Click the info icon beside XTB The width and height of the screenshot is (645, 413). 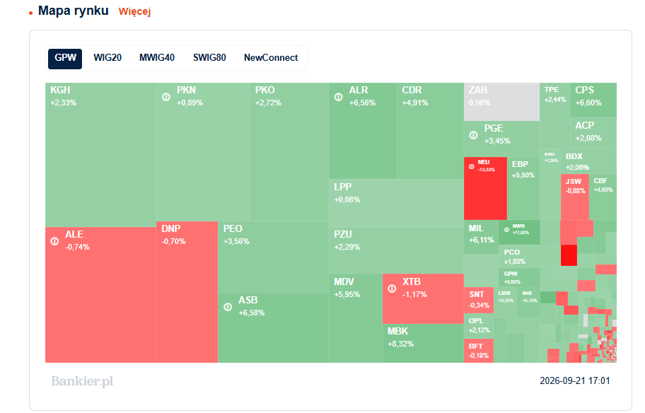click(x=392, y=289)
